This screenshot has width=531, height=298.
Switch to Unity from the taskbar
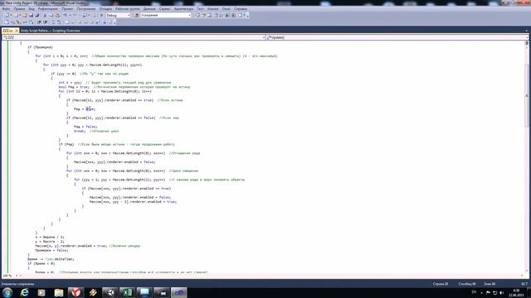coord(110,292)
